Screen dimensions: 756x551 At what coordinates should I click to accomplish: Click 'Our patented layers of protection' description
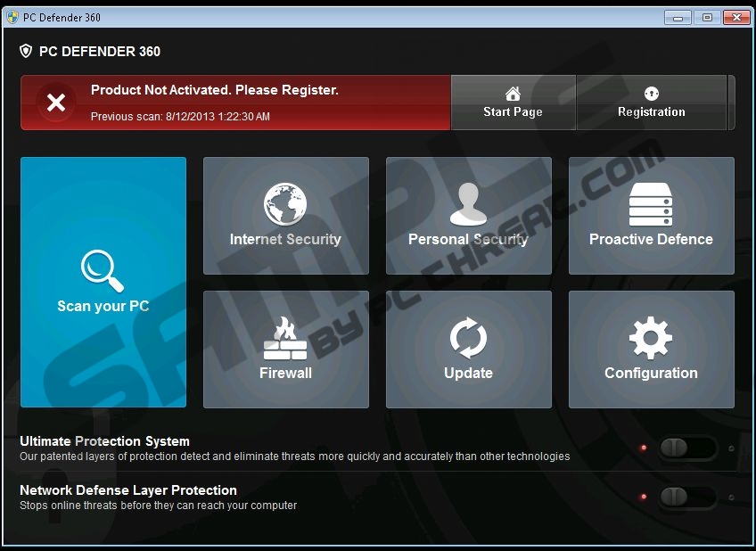point(294,456)
